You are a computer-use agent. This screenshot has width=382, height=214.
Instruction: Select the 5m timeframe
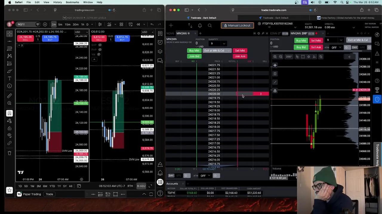click(x=60, y=24)
